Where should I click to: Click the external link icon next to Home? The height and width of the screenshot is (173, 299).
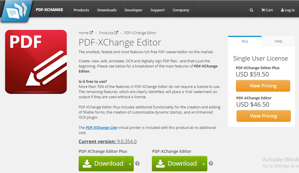pos(91,32)
